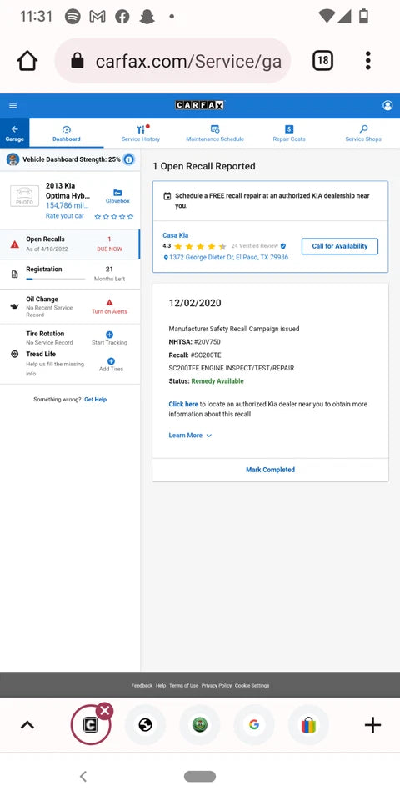
Task: Switch to the Service History tab
Action: (x=141, y=133)
